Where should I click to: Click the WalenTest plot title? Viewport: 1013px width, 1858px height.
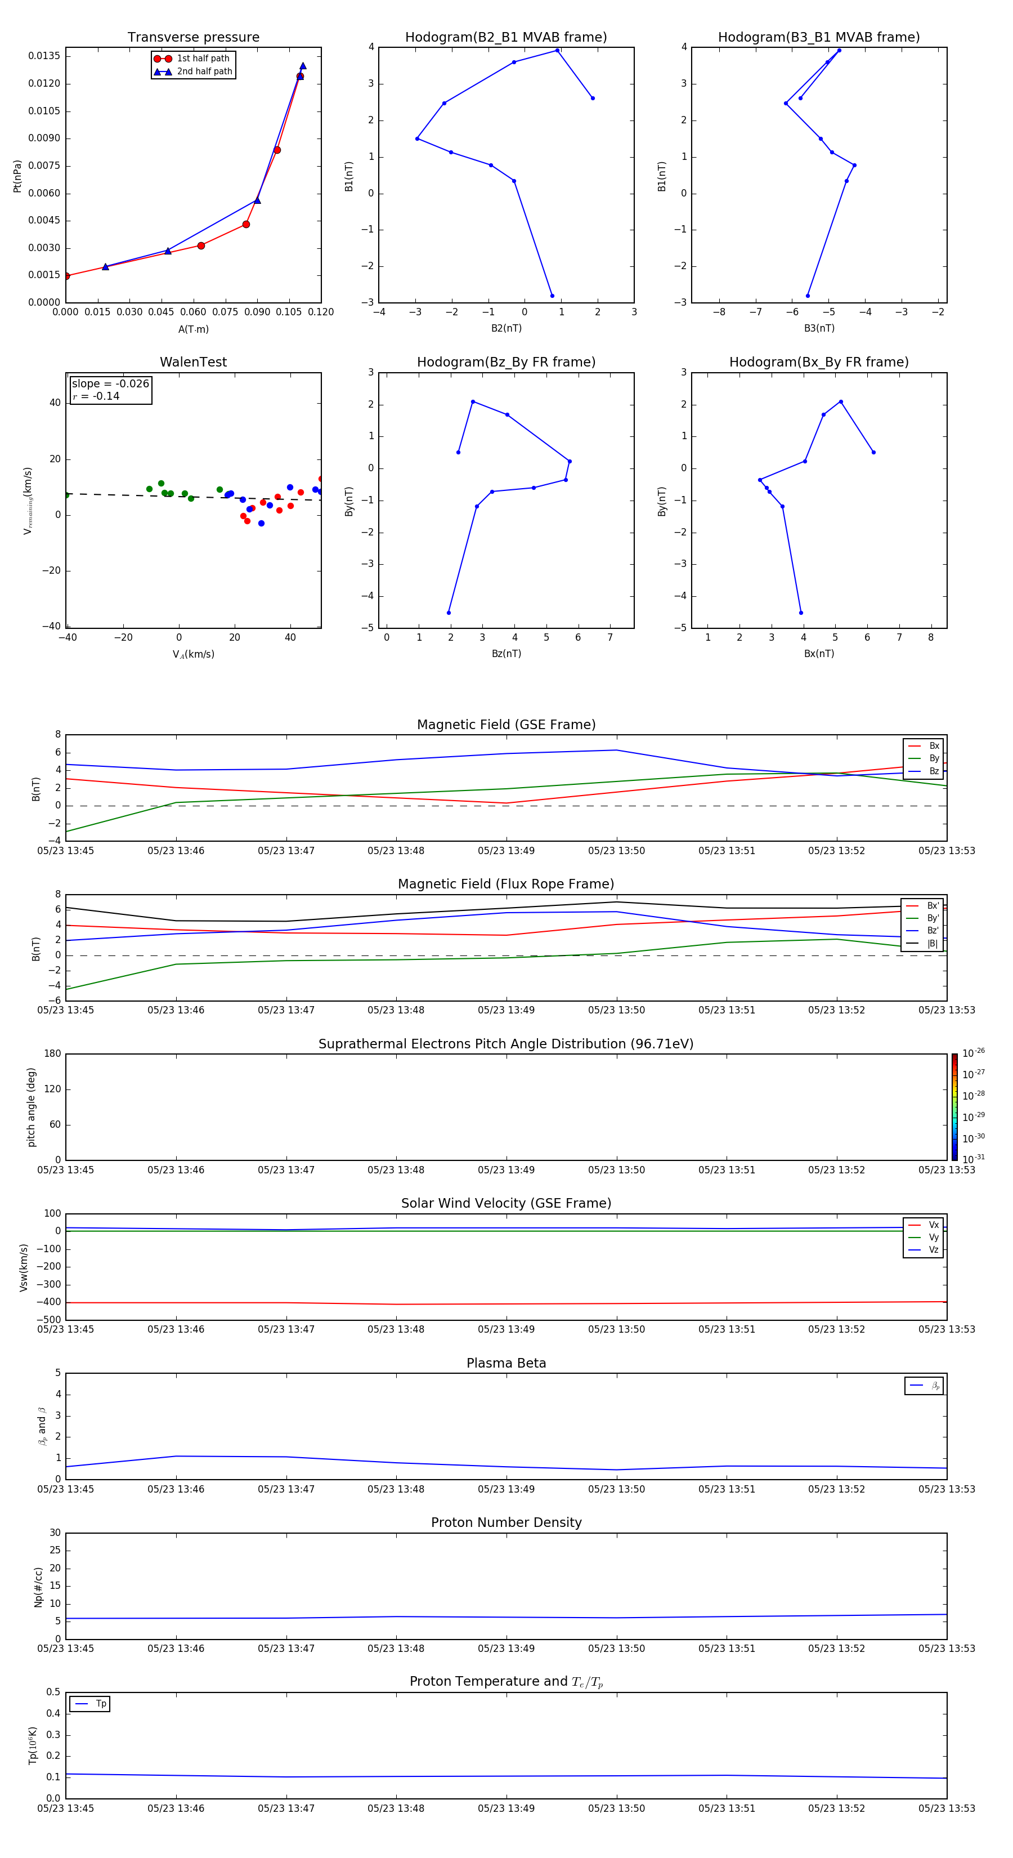coord(193,362)
